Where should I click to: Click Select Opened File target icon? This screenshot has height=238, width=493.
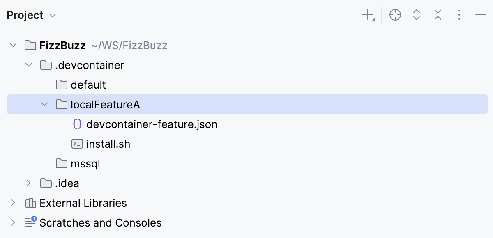[x=395, y=15]
